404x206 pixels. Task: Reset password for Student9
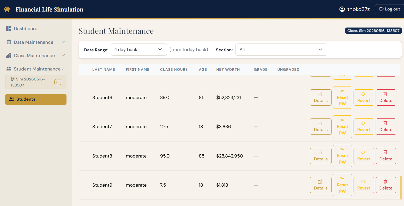pyautogui.click(x=342, y=185)
